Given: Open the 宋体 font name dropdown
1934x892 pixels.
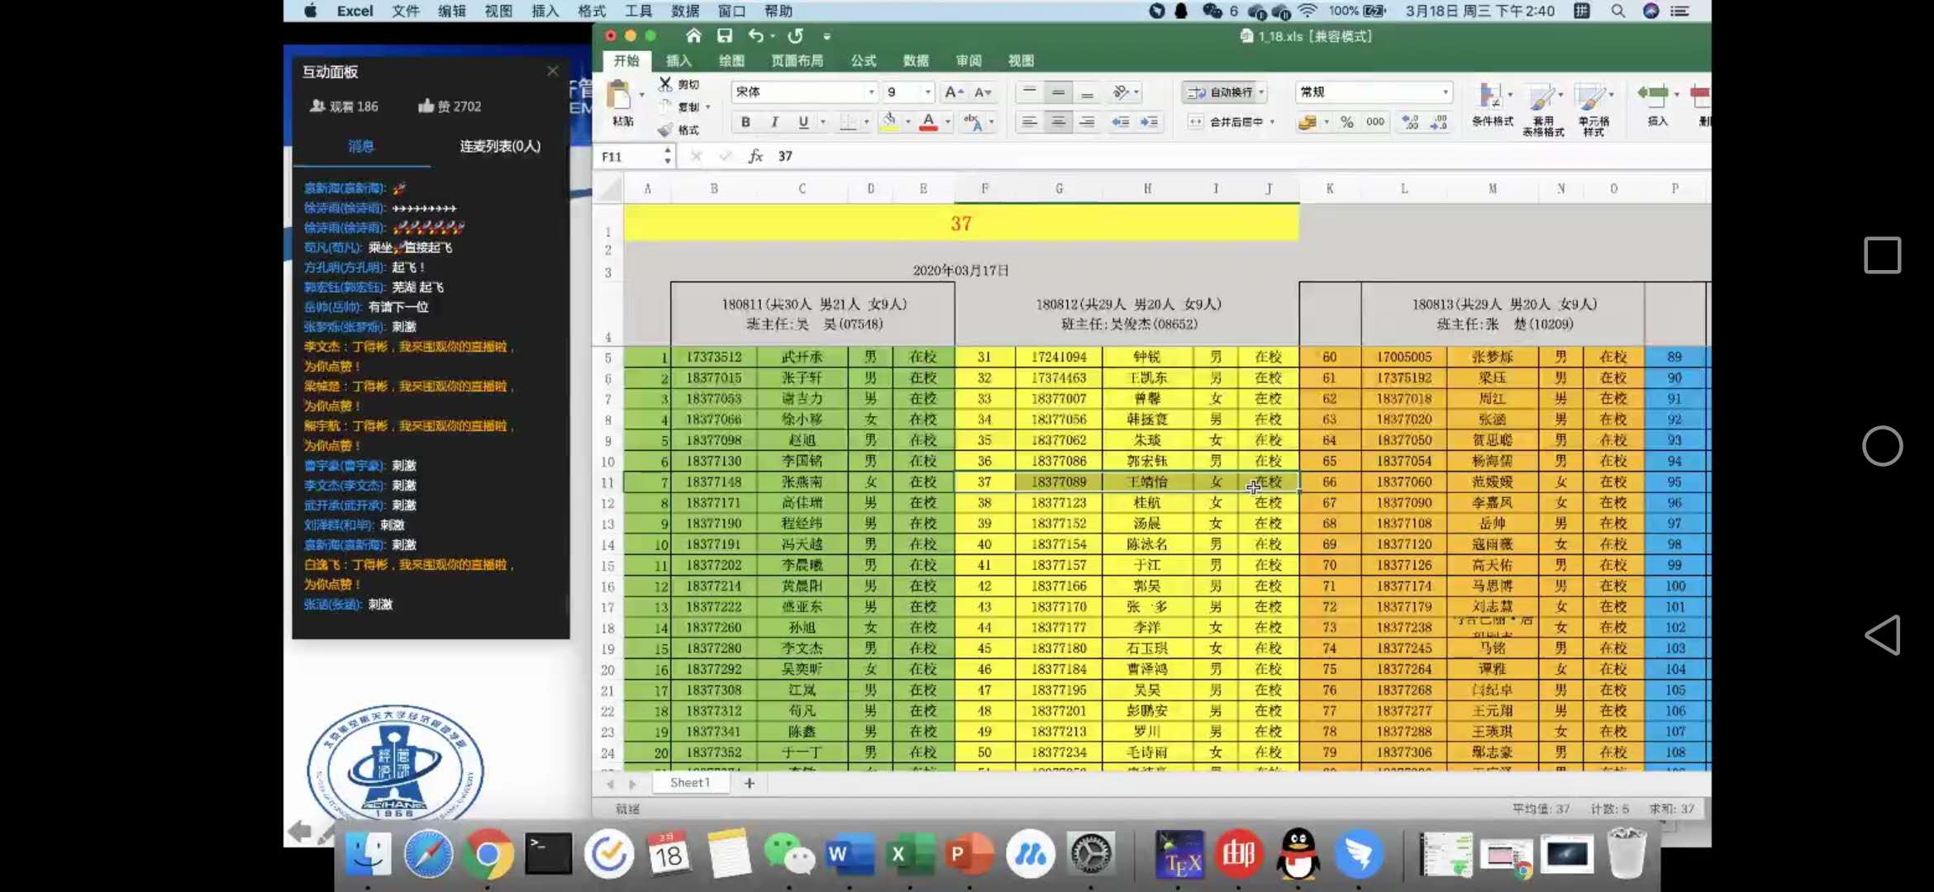Looking at the screenshot, I should [x=870, y=92].
